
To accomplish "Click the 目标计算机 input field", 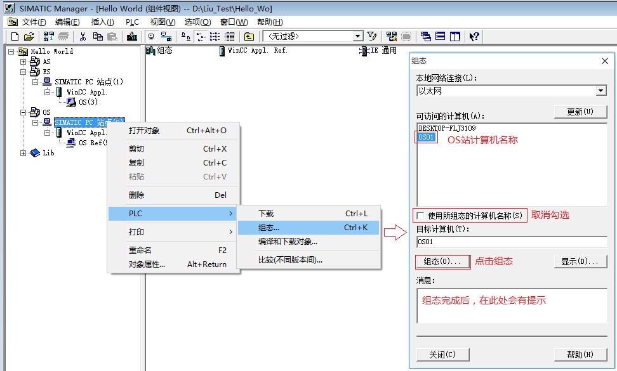I will 511,242.
